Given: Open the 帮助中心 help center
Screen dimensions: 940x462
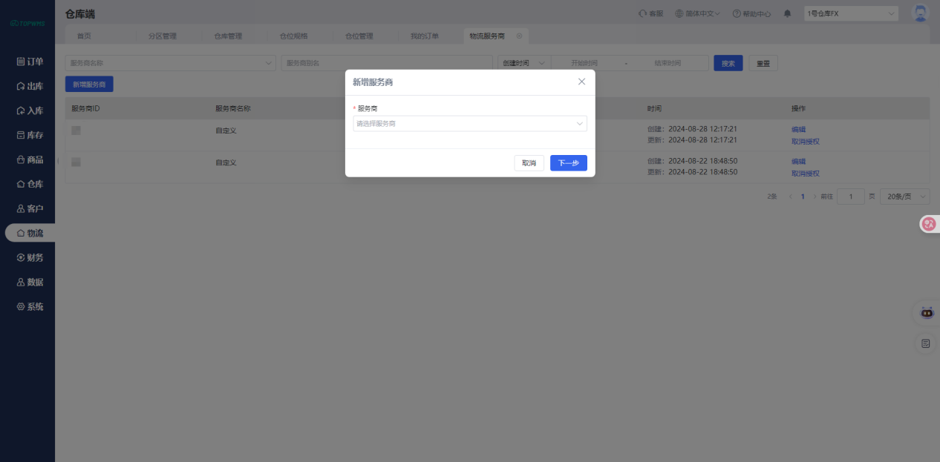Looking at the screenshot, I should [751, 13].
